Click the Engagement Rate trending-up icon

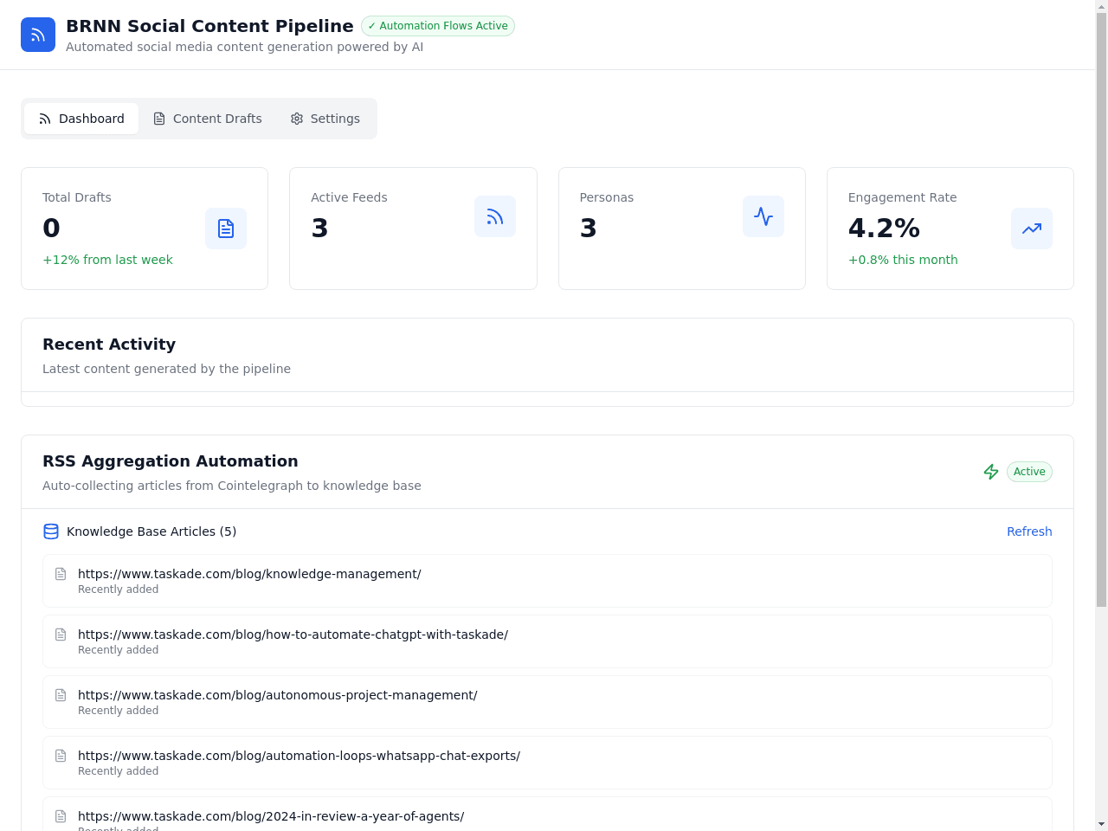pyautogui.click(x=1032, y=229)
